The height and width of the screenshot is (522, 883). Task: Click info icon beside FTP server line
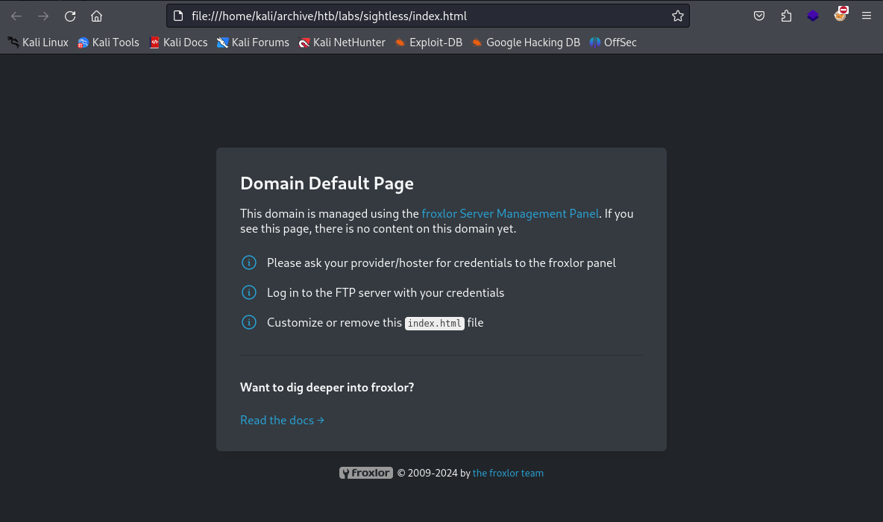click(x=249, y=292)
